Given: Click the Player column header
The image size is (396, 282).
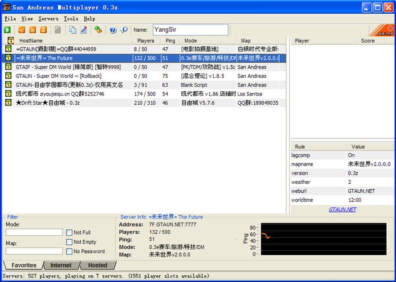Looking at the screenshot, I should pyautogui.click(x=323, y=41).
